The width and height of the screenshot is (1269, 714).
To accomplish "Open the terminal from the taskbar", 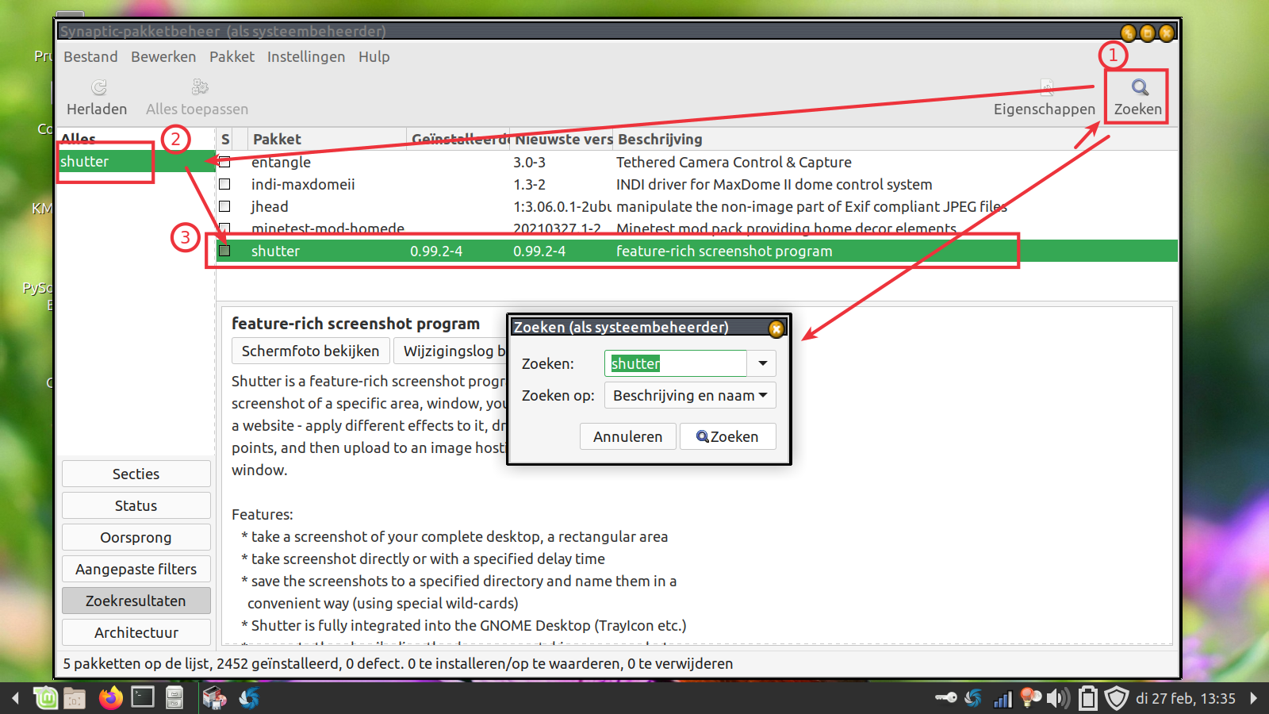I will pos(143,698).
